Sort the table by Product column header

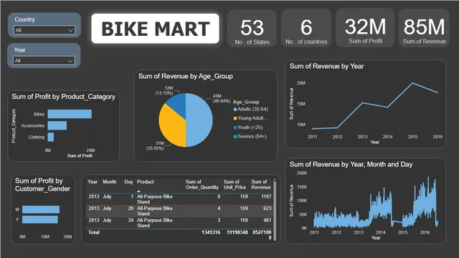tap(145, 182)
